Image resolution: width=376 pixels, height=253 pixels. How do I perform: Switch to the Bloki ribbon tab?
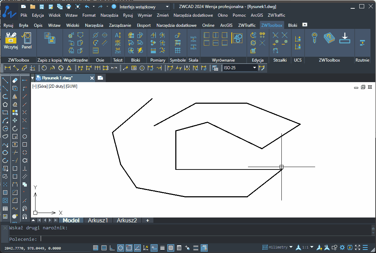click(293, 25)
